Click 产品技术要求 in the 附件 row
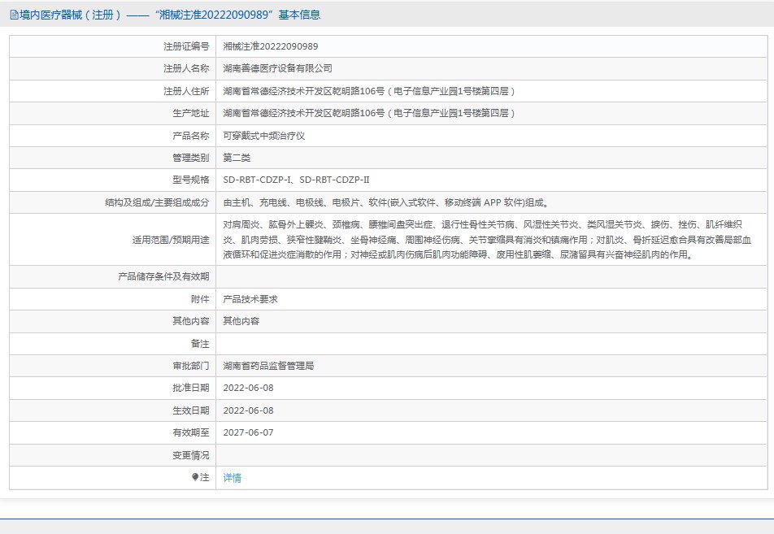Viewport: 774px width, 534px height. (250, 299)
